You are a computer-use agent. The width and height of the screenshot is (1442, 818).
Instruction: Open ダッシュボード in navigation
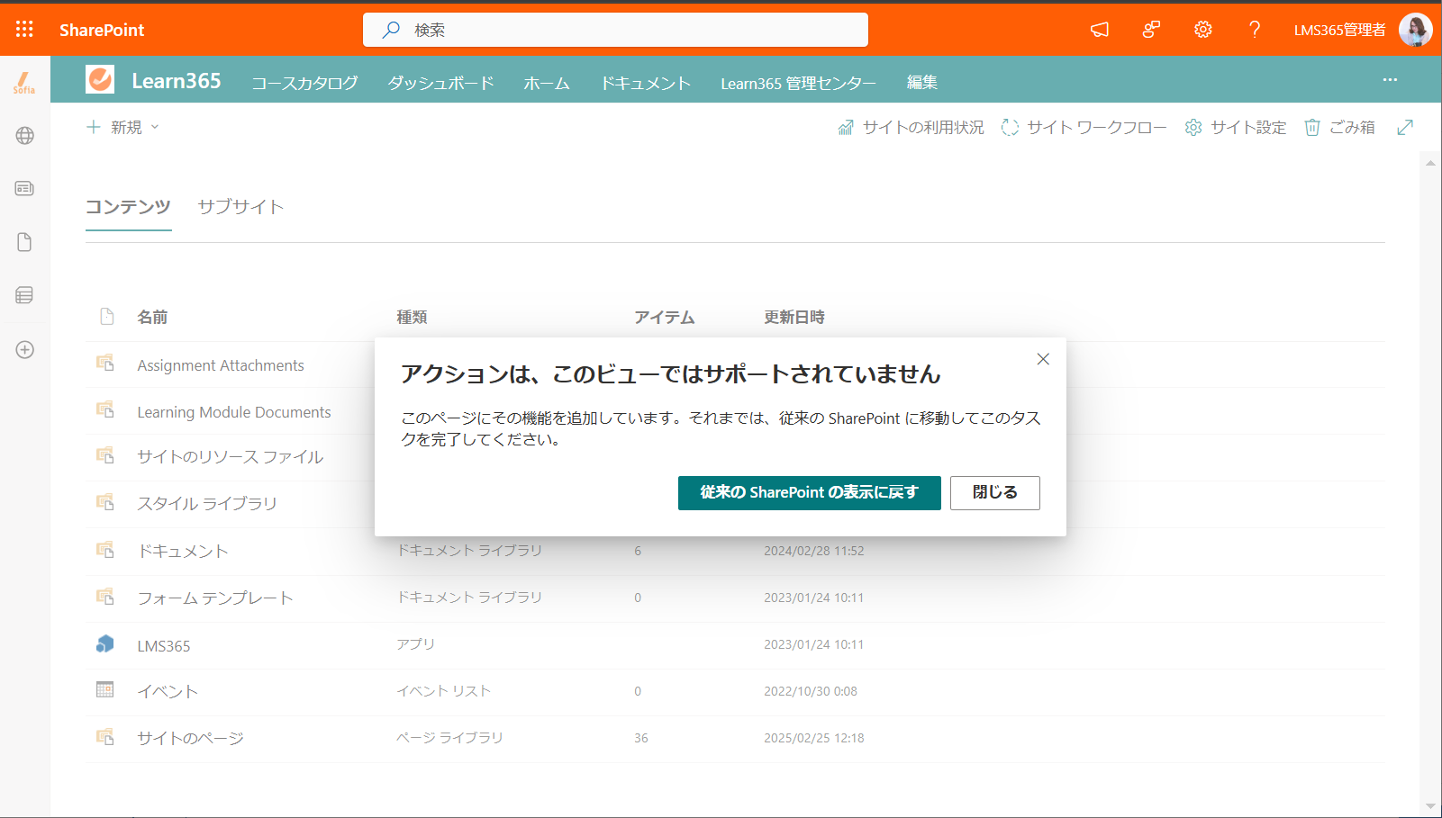point(440,83)
